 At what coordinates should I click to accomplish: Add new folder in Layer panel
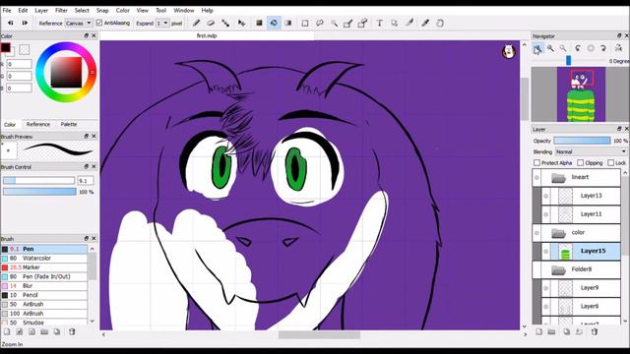[x=551, y=331]
